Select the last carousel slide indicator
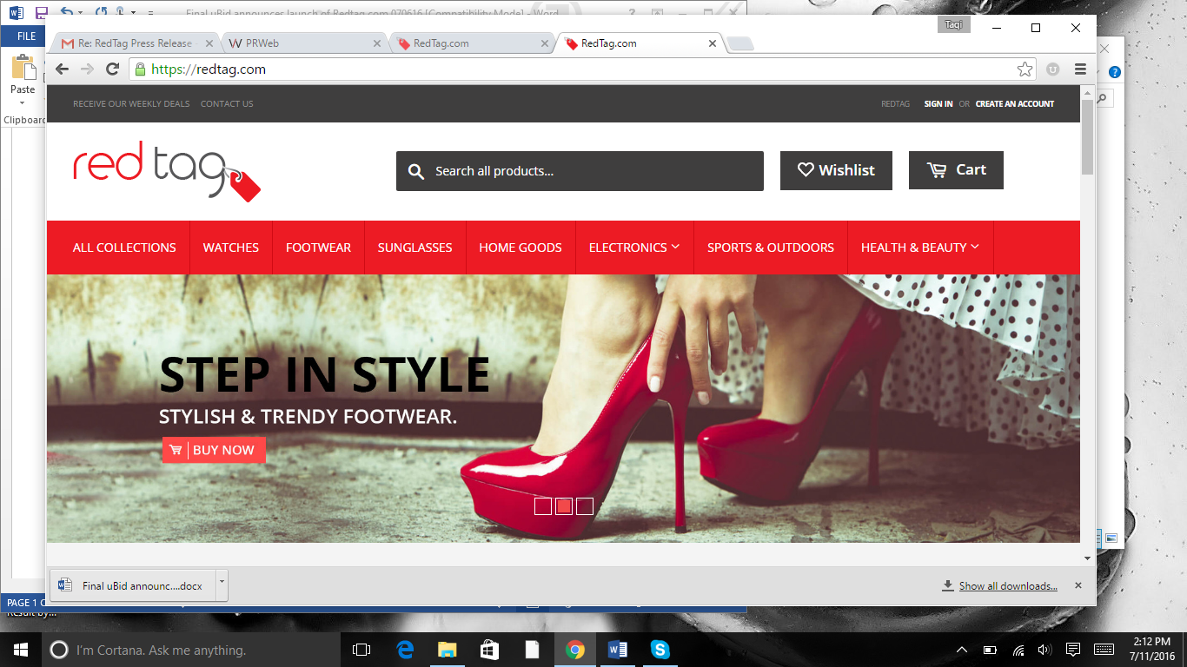Screen dimensions: 1187x667 click(585, 506)
